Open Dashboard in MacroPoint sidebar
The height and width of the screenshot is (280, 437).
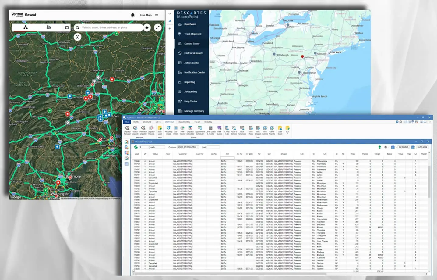(x=187, y=24)
